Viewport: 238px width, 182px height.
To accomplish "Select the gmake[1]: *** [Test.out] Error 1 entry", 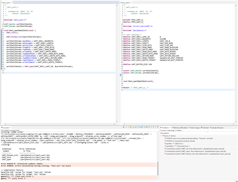I will point(178,146).
